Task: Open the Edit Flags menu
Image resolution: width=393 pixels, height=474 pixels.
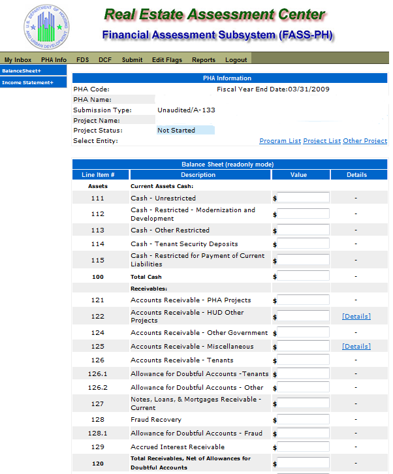Action: point(167,59)
